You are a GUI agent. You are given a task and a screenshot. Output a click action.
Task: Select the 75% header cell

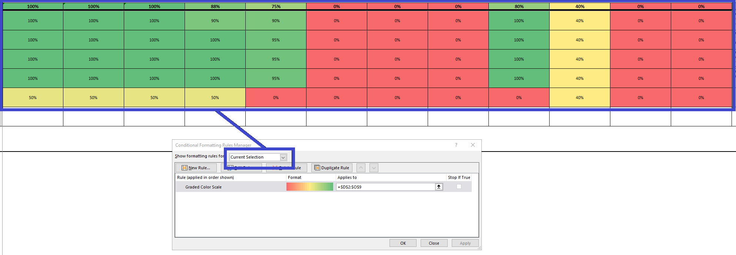click(x=276, y=6)
